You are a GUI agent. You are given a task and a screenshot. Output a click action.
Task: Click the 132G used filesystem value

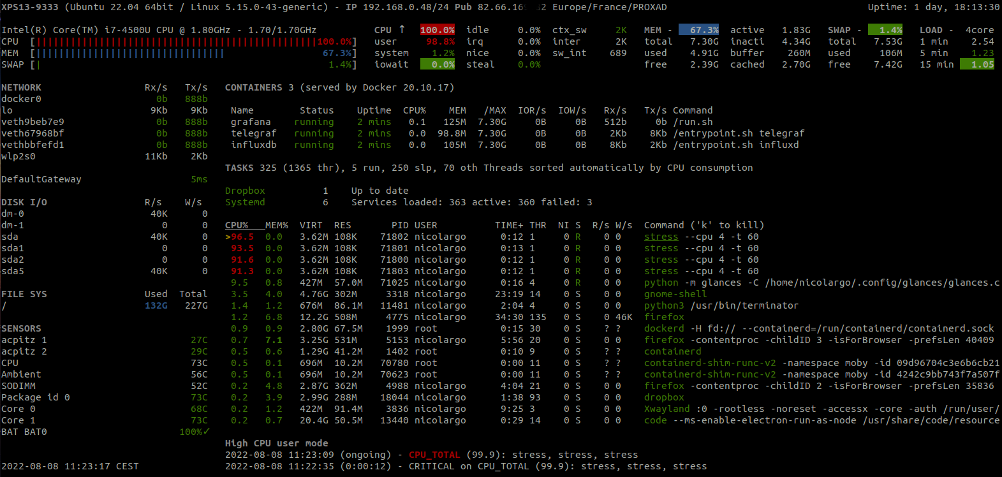pos(156,305)
